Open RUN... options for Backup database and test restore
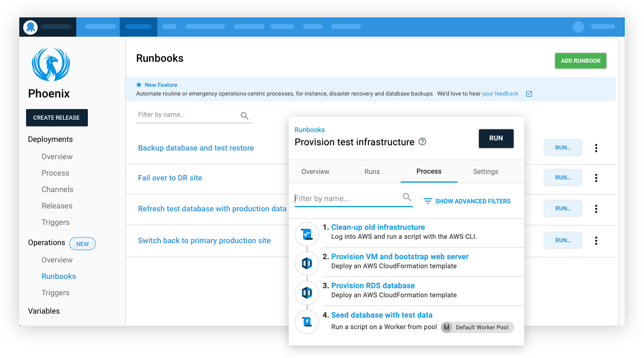Screen dimensions: 644x358 coord(562,148)
